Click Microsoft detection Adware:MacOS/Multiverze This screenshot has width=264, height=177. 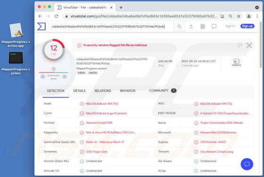click(x=218, y=132)
